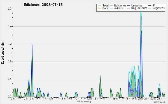Click the 0 h x-axis label

click(x=13, y=98)
